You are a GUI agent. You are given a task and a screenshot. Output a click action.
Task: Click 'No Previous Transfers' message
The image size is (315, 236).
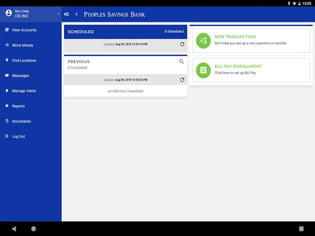pyautogui.click(x=125, y=91)
